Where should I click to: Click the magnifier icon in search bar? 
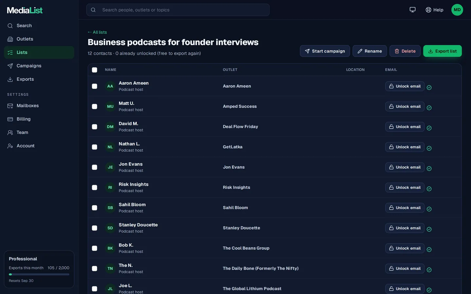point(93,10)
